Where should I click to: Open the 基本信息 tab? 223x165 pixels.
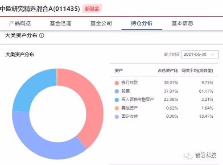tap(182, 23)
